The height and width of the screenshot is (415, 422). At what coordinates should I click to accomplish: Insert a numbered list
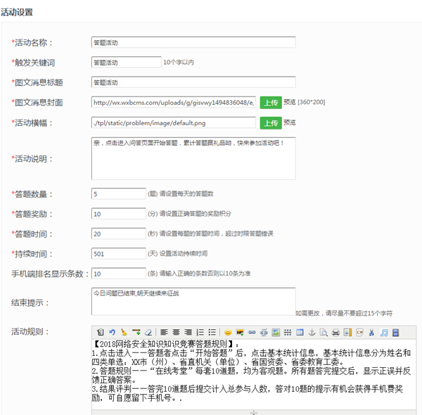200,333
